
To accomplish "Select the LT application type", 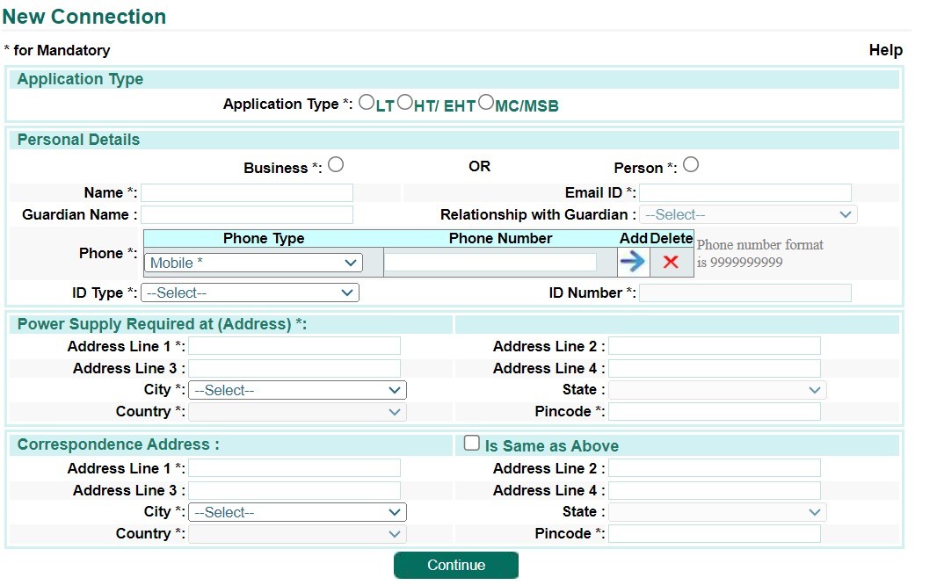I will pos(367,101).
